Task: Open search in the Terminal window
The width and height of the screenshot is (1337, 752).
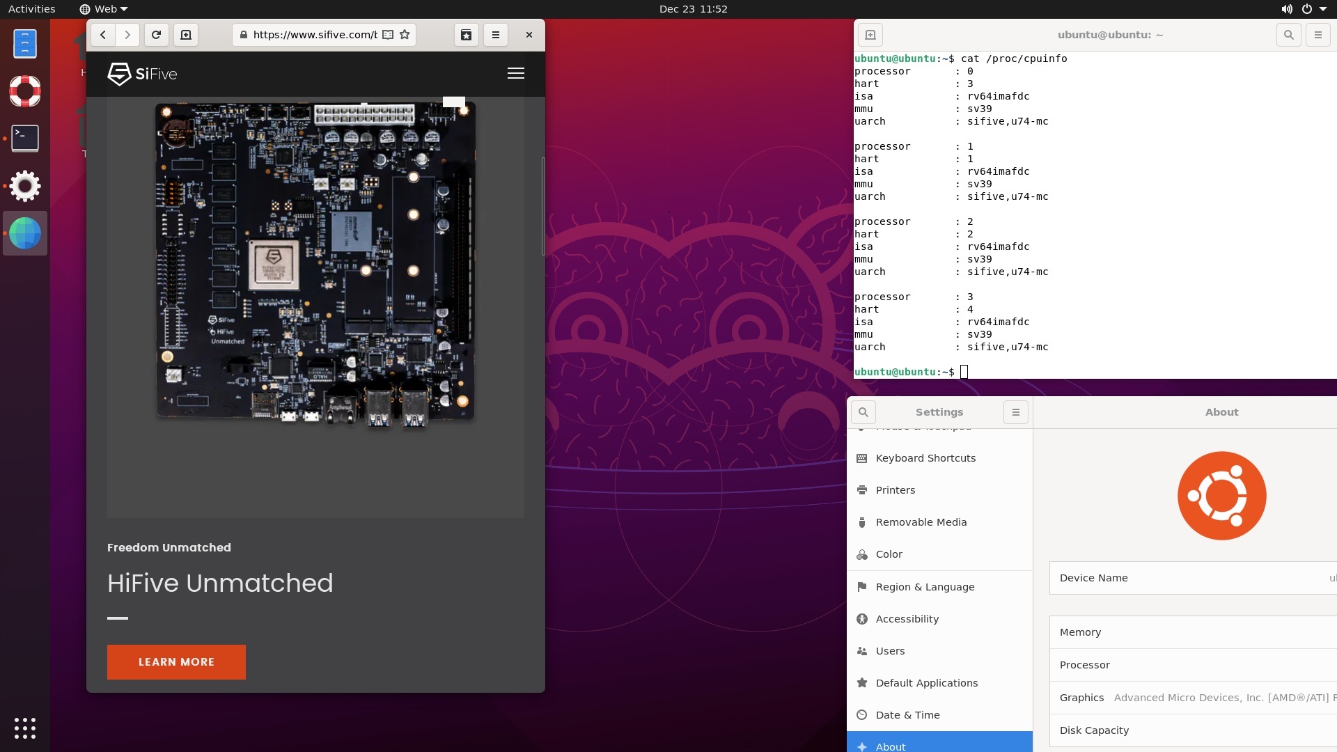Action: click(x=1289, y=35)
